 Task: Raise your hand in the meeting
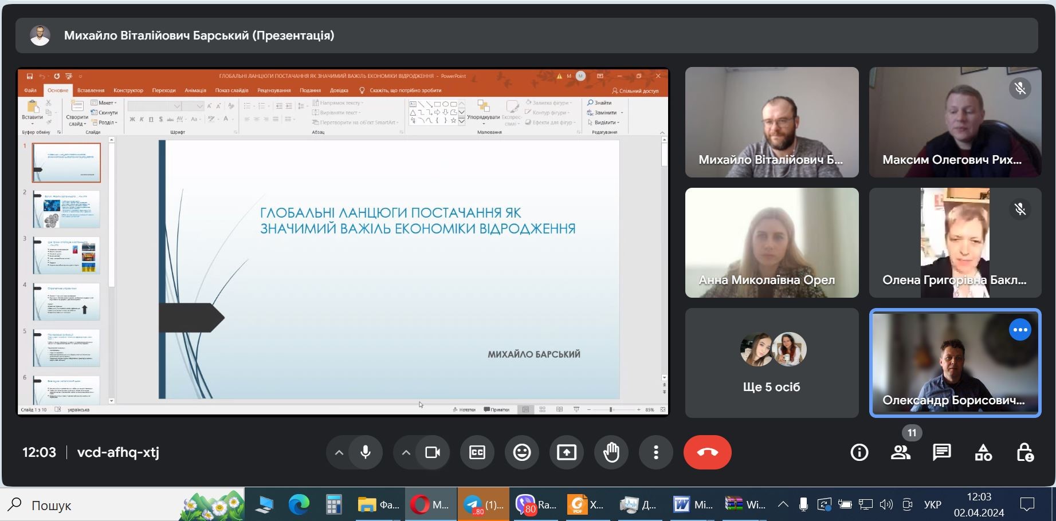point(611,452)
